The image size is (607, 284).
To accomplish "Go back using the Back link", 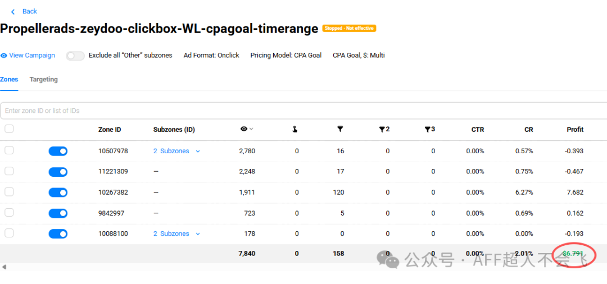I will (x=29, y=11).
